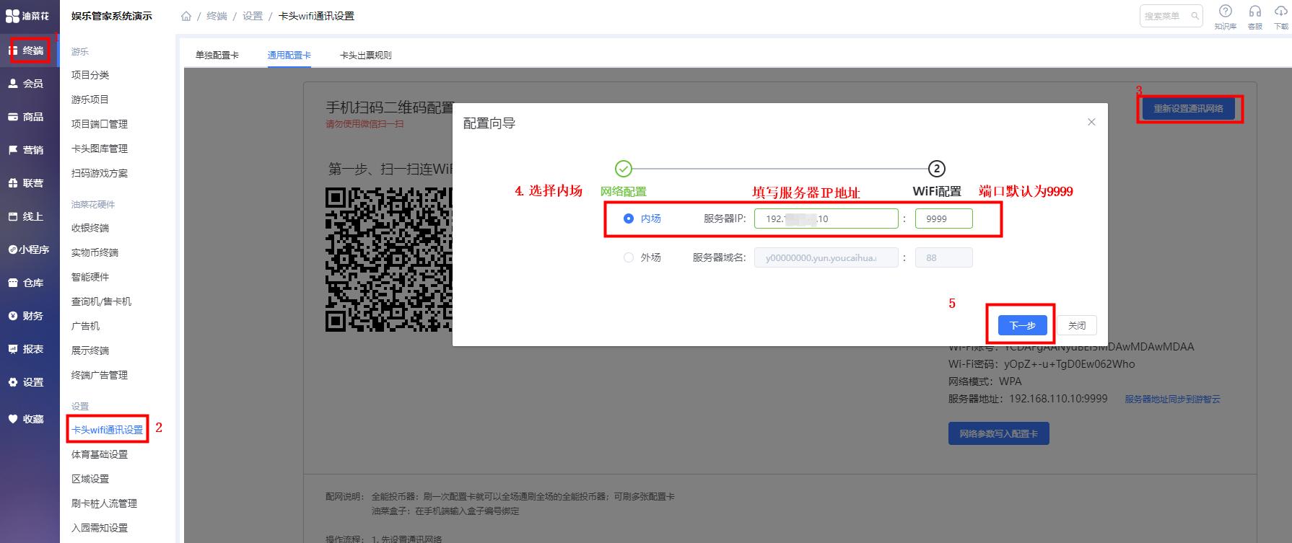Open 广告机 menu item

point(85,326)
